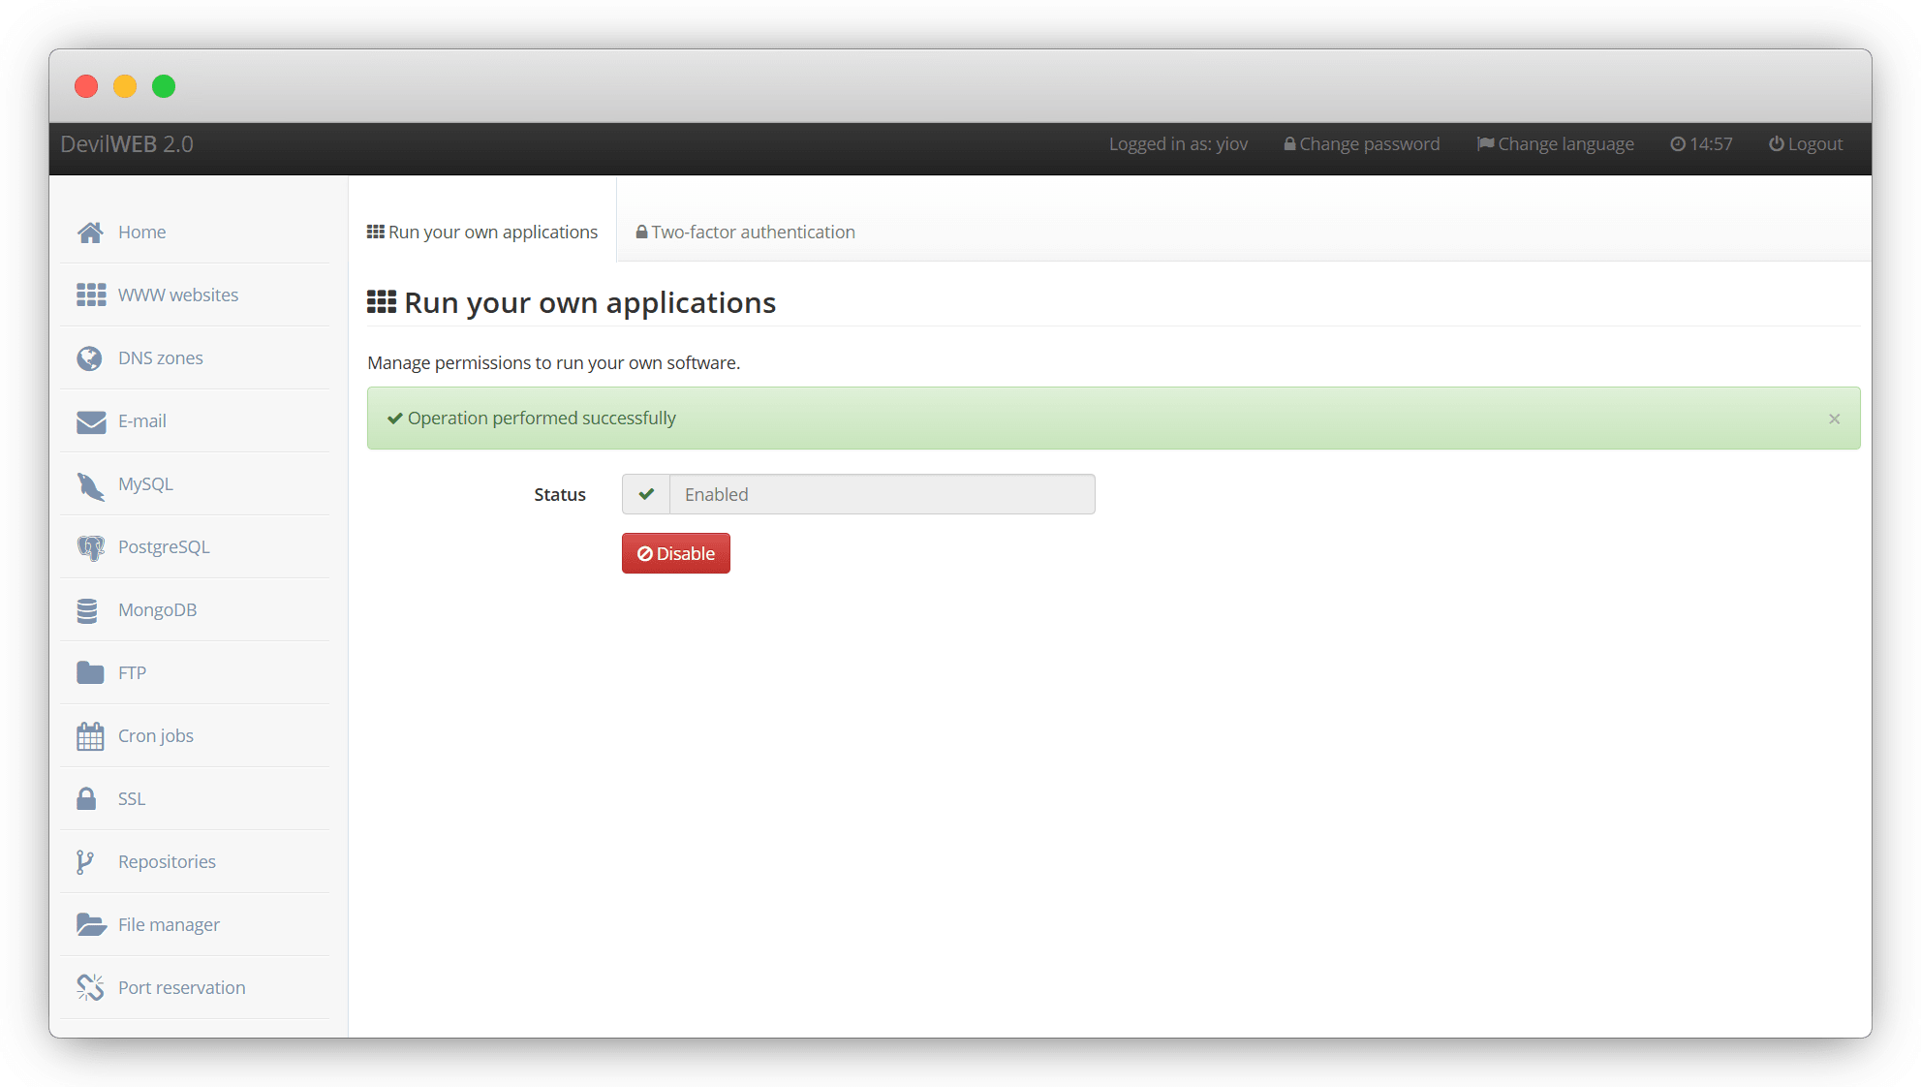Image resolution: width=1921 pixels, height=1087 pixels.
Task: Click the DNS zones globe icon
Action: pos(89,358)
